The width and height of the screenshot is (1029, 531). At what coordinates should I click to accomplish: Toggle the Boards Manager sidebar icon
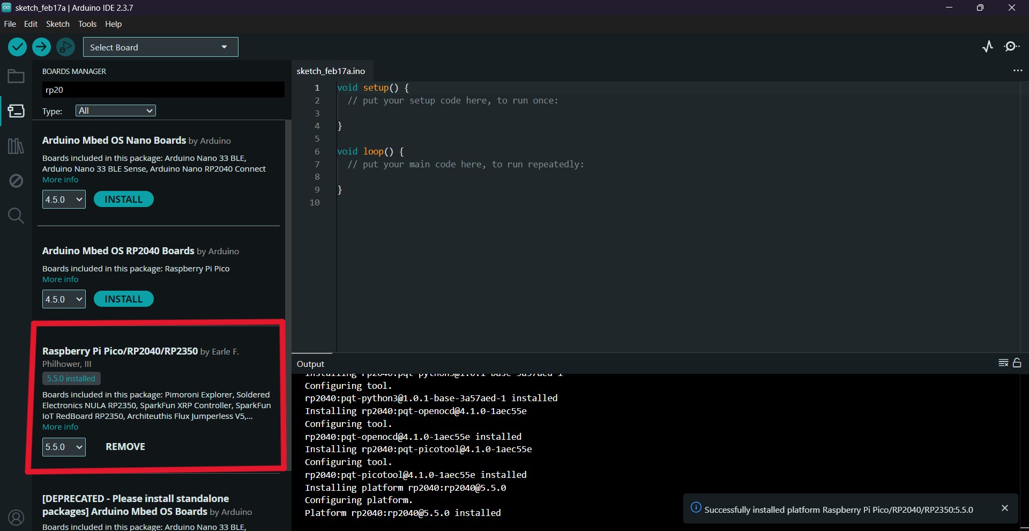point(16,111)
